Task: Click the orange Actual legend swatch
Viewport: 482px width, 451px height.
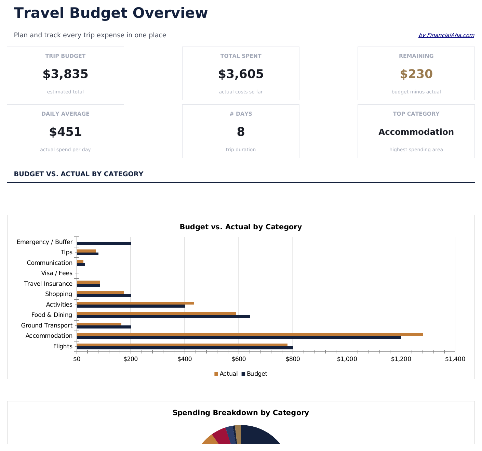Action: 216,374
